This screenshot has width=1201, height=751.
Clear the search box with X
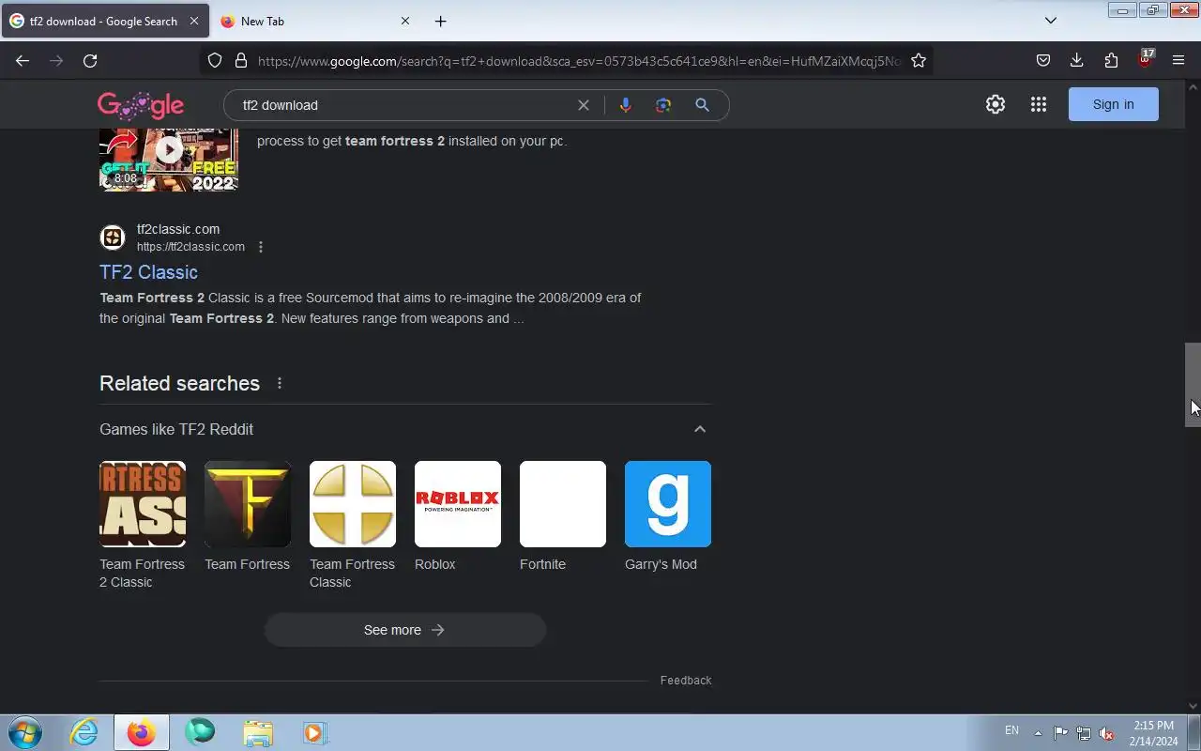click(x=584, y=105)
